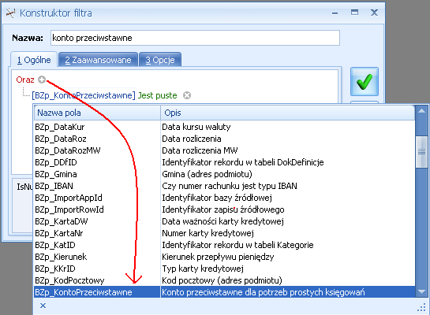This screenshot has height=315, width=430.
Task: Open the Jest puste operator dropdown
Action: (158, 95)
